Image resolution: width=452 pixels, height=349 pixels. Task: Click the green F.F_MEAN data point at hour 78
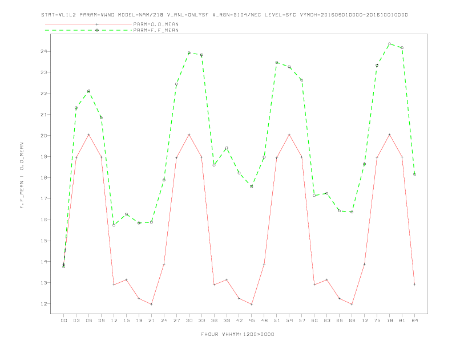(x=389, y=44)
